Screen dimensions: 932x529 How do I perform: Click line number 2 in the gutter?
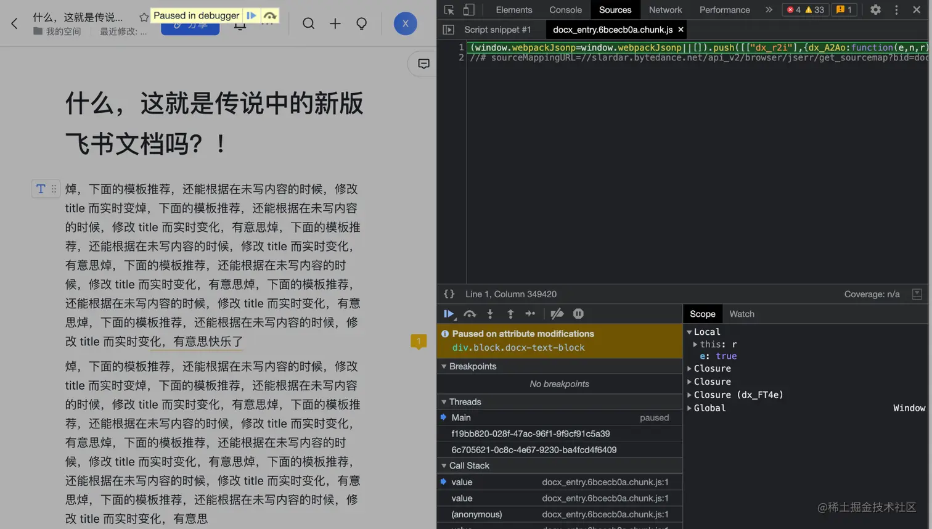coord(460,58)
